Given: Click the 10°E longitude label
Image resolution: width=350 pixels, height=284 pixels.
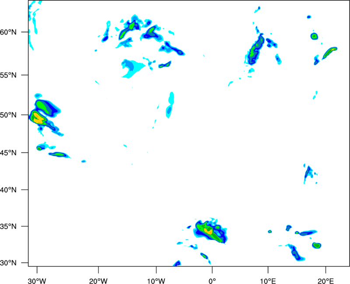Looking at the screenshot, I should pos(268,281).
